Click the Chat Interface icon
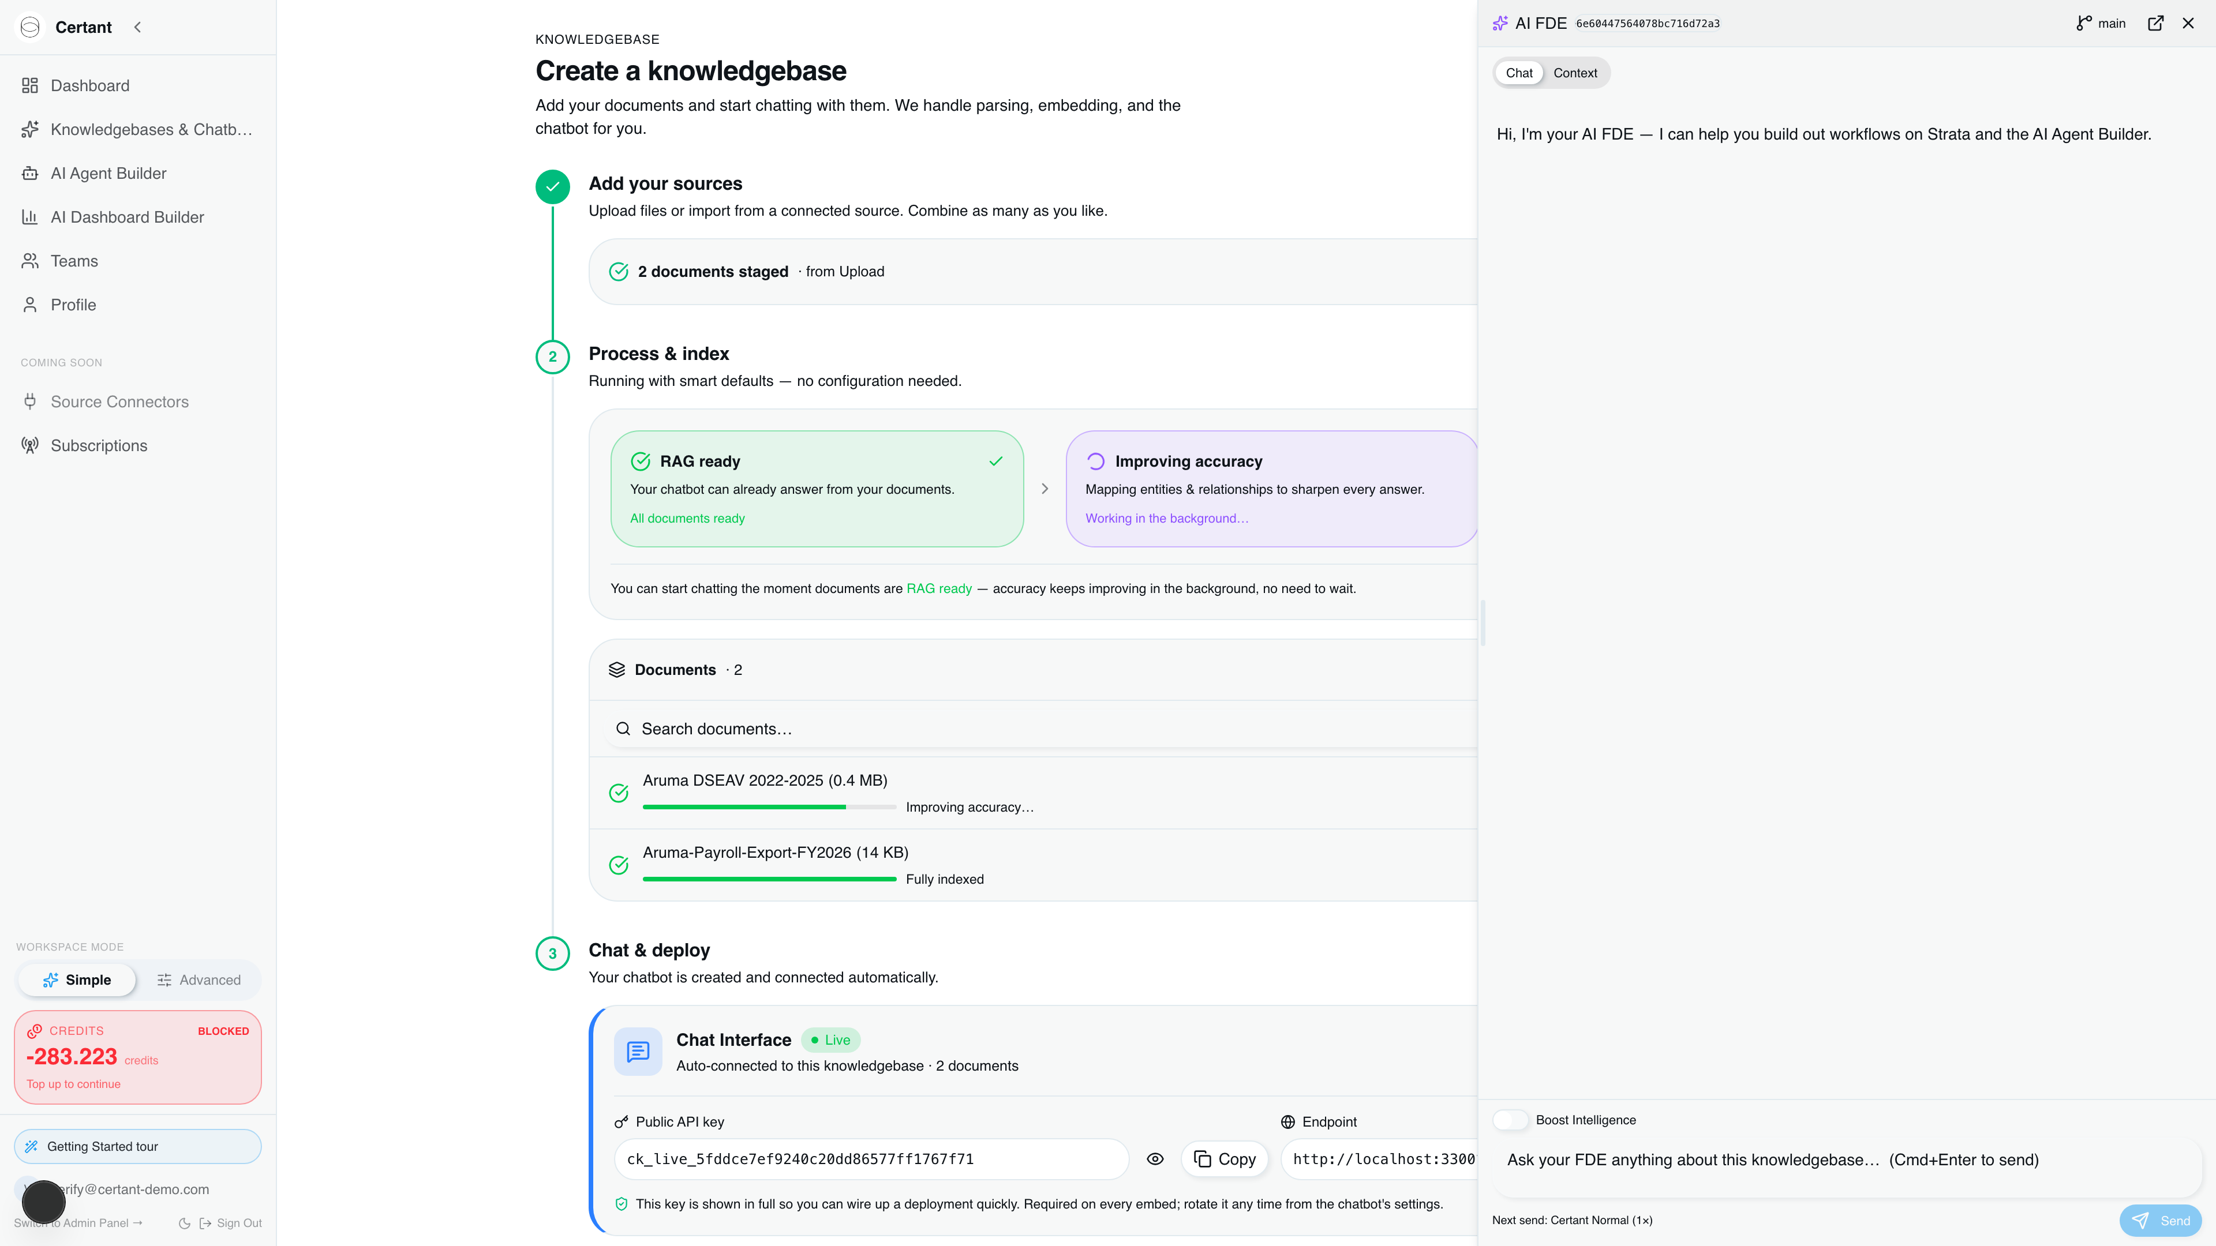Image resolution: width=2216 pixels, height=1246 pixels. [x=638, y=1051]
